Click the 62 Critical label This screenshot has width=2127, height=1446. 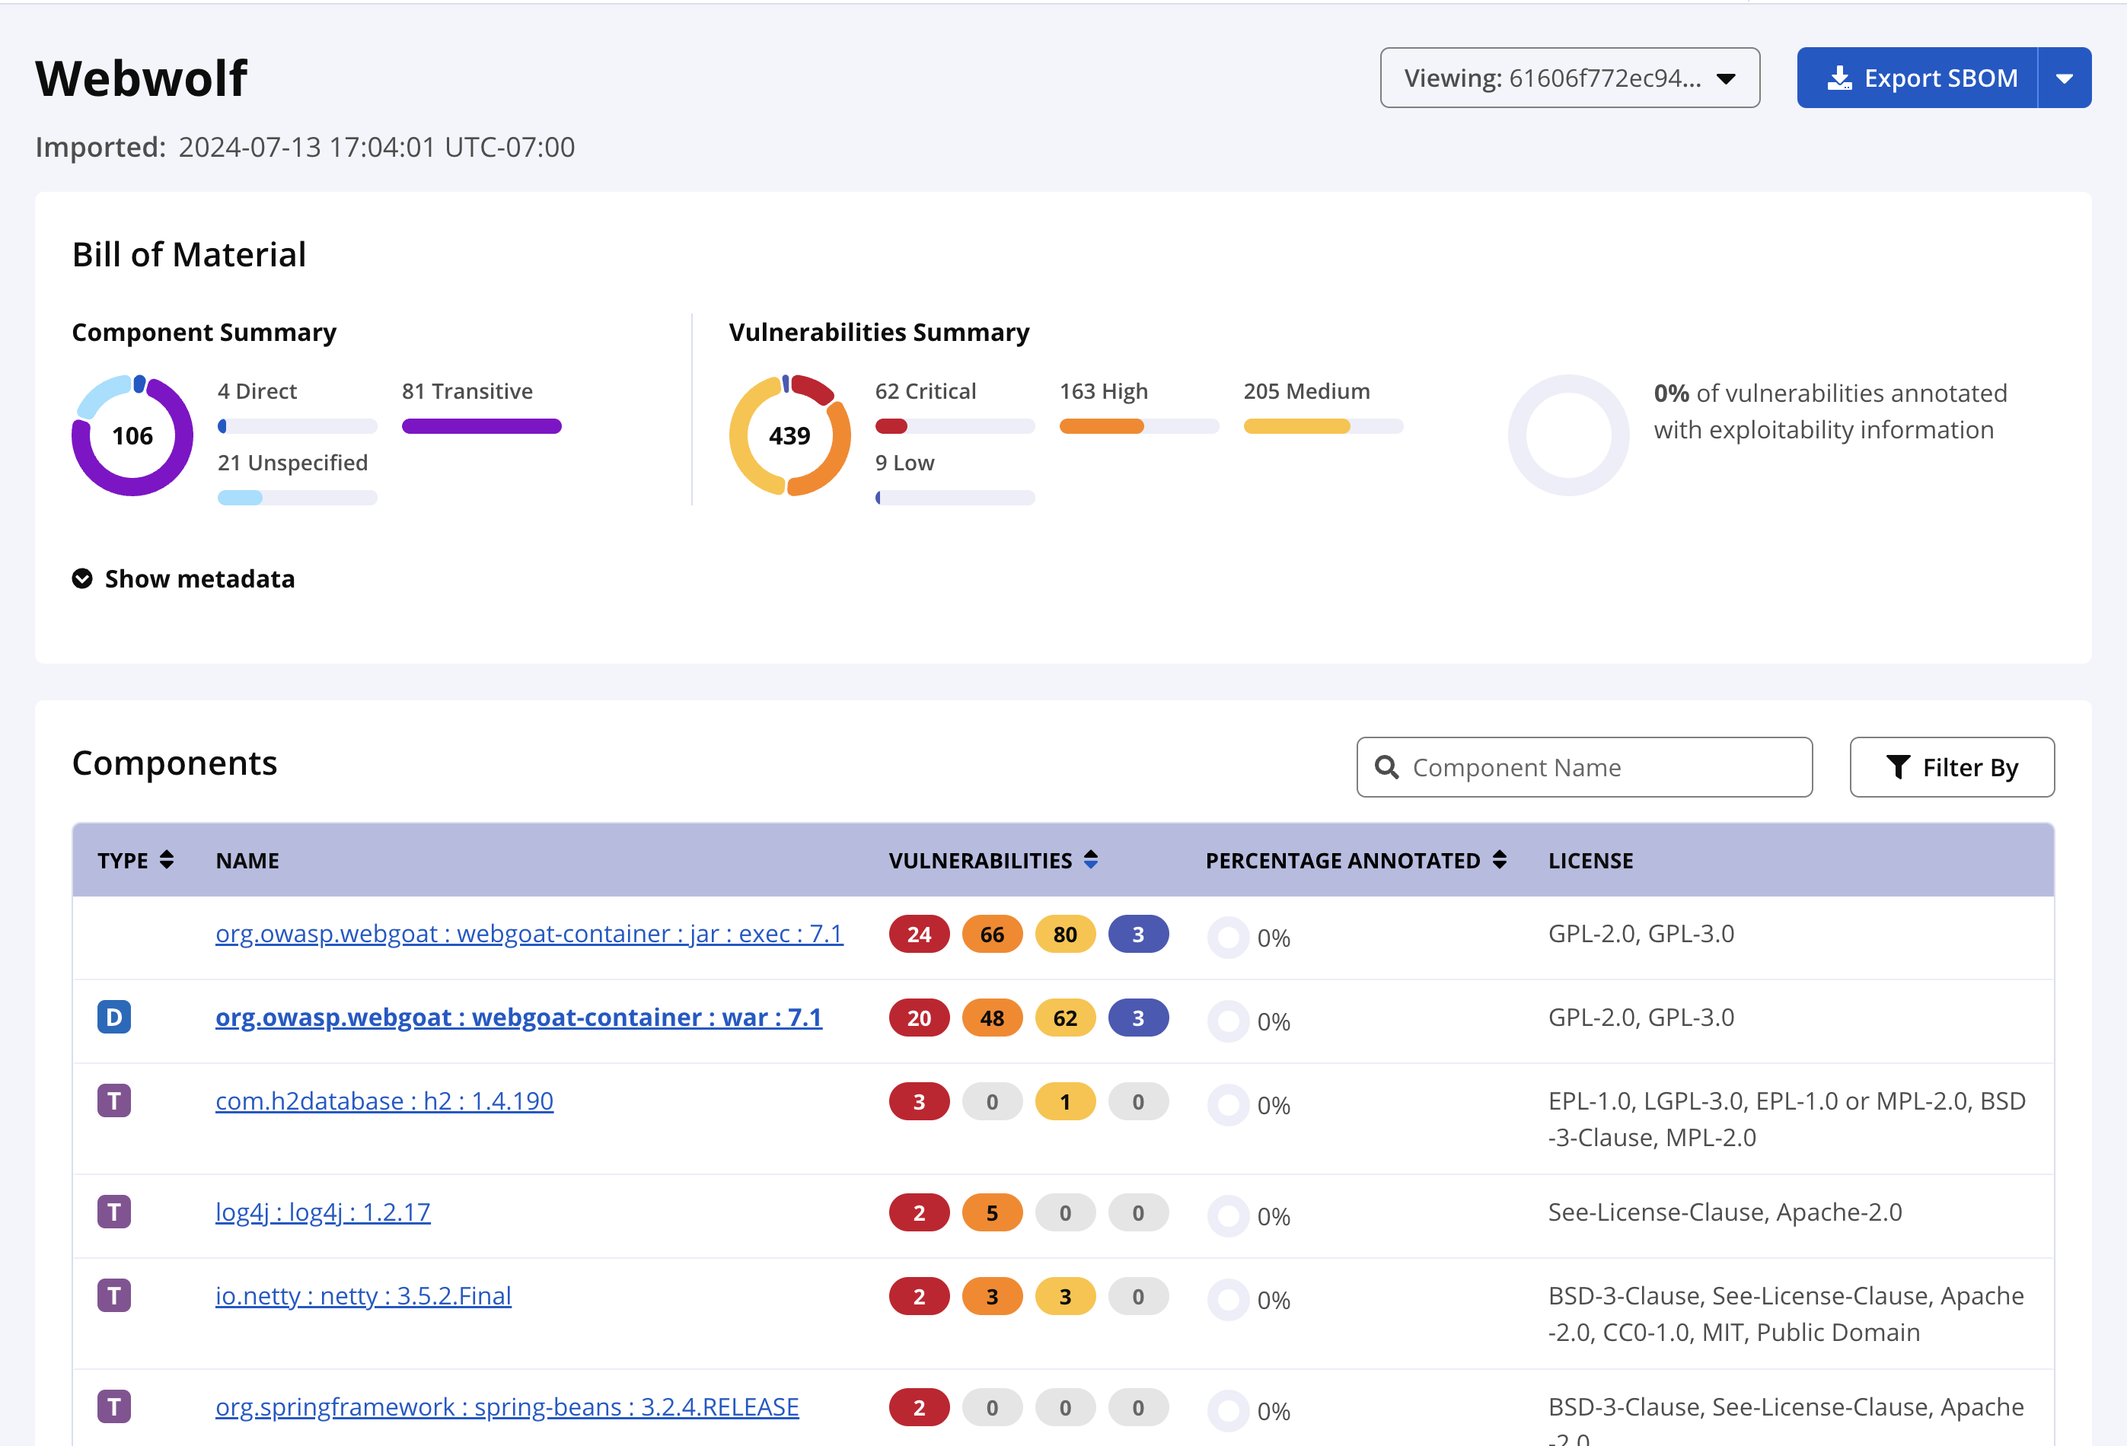point(925,390)
